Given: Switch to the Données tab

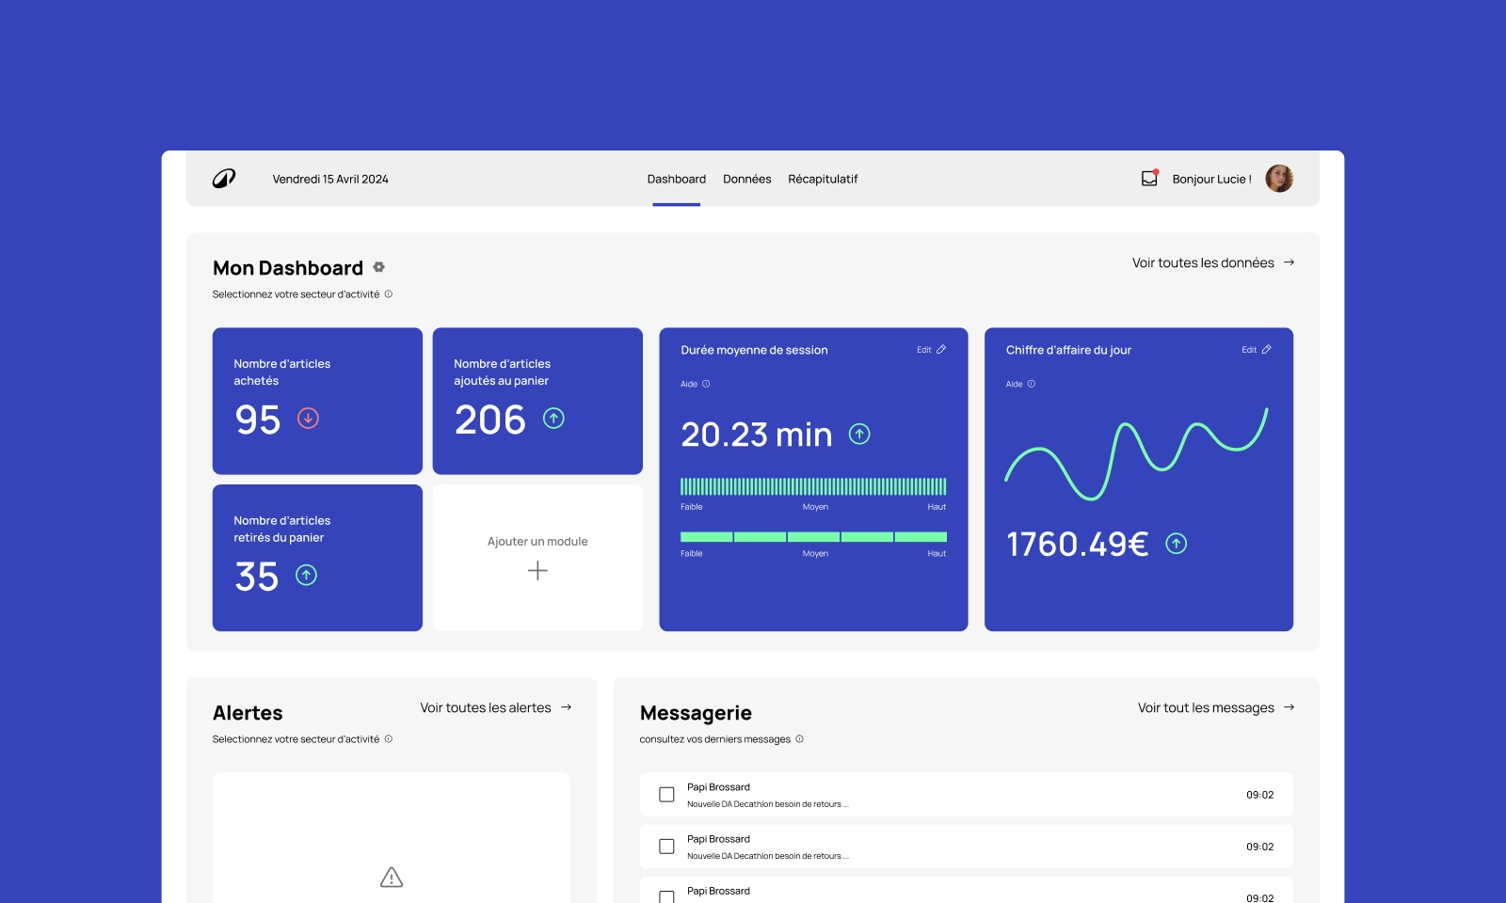Looking at the screenshot, I should coord(746,179).
